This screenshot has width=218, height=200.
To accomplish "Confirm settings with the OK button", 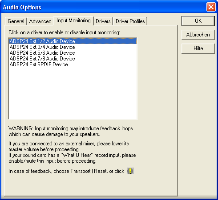I will [198, 21].
